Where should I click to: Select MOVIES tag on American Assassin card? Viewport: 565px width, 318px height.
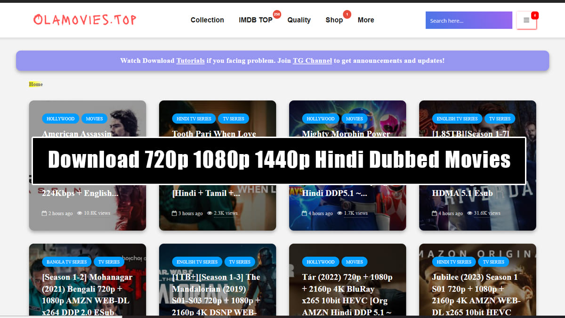[94, 119]
